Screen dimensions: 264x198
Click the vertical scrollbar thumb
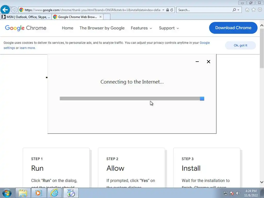[x=262, y=48]
